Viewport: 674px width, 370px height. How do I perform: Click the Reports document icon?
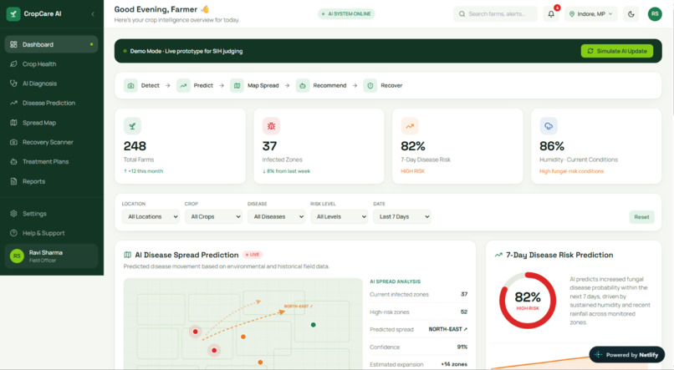tap(13, 181)
